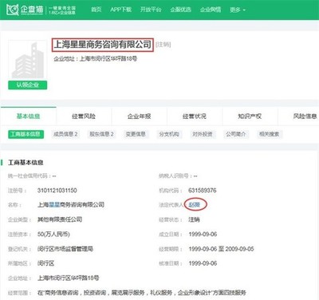Click the header address 上海市闵行区华坪路18号
The width and height of the screenshot is (319, 300).
tap(108, 58)
